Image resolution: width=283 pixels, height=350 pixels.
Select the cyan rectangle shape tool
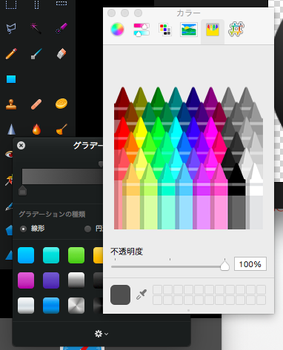click(x=11, y=79)
